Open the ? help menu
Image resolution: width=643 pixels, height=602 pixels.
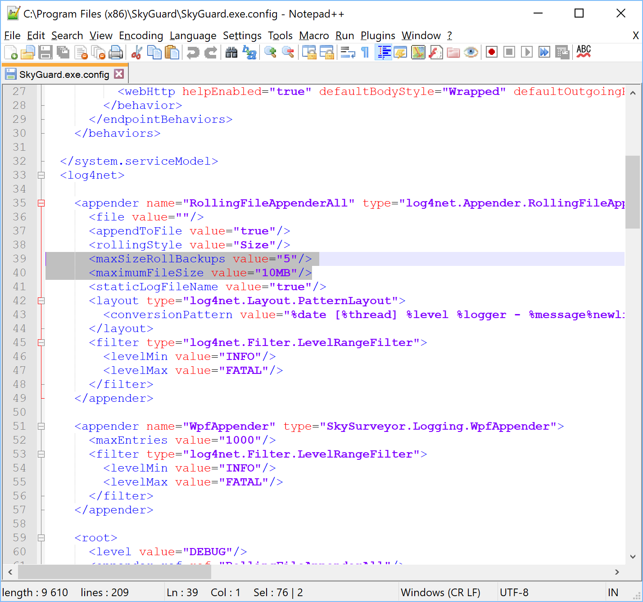(x=449, y=36)
